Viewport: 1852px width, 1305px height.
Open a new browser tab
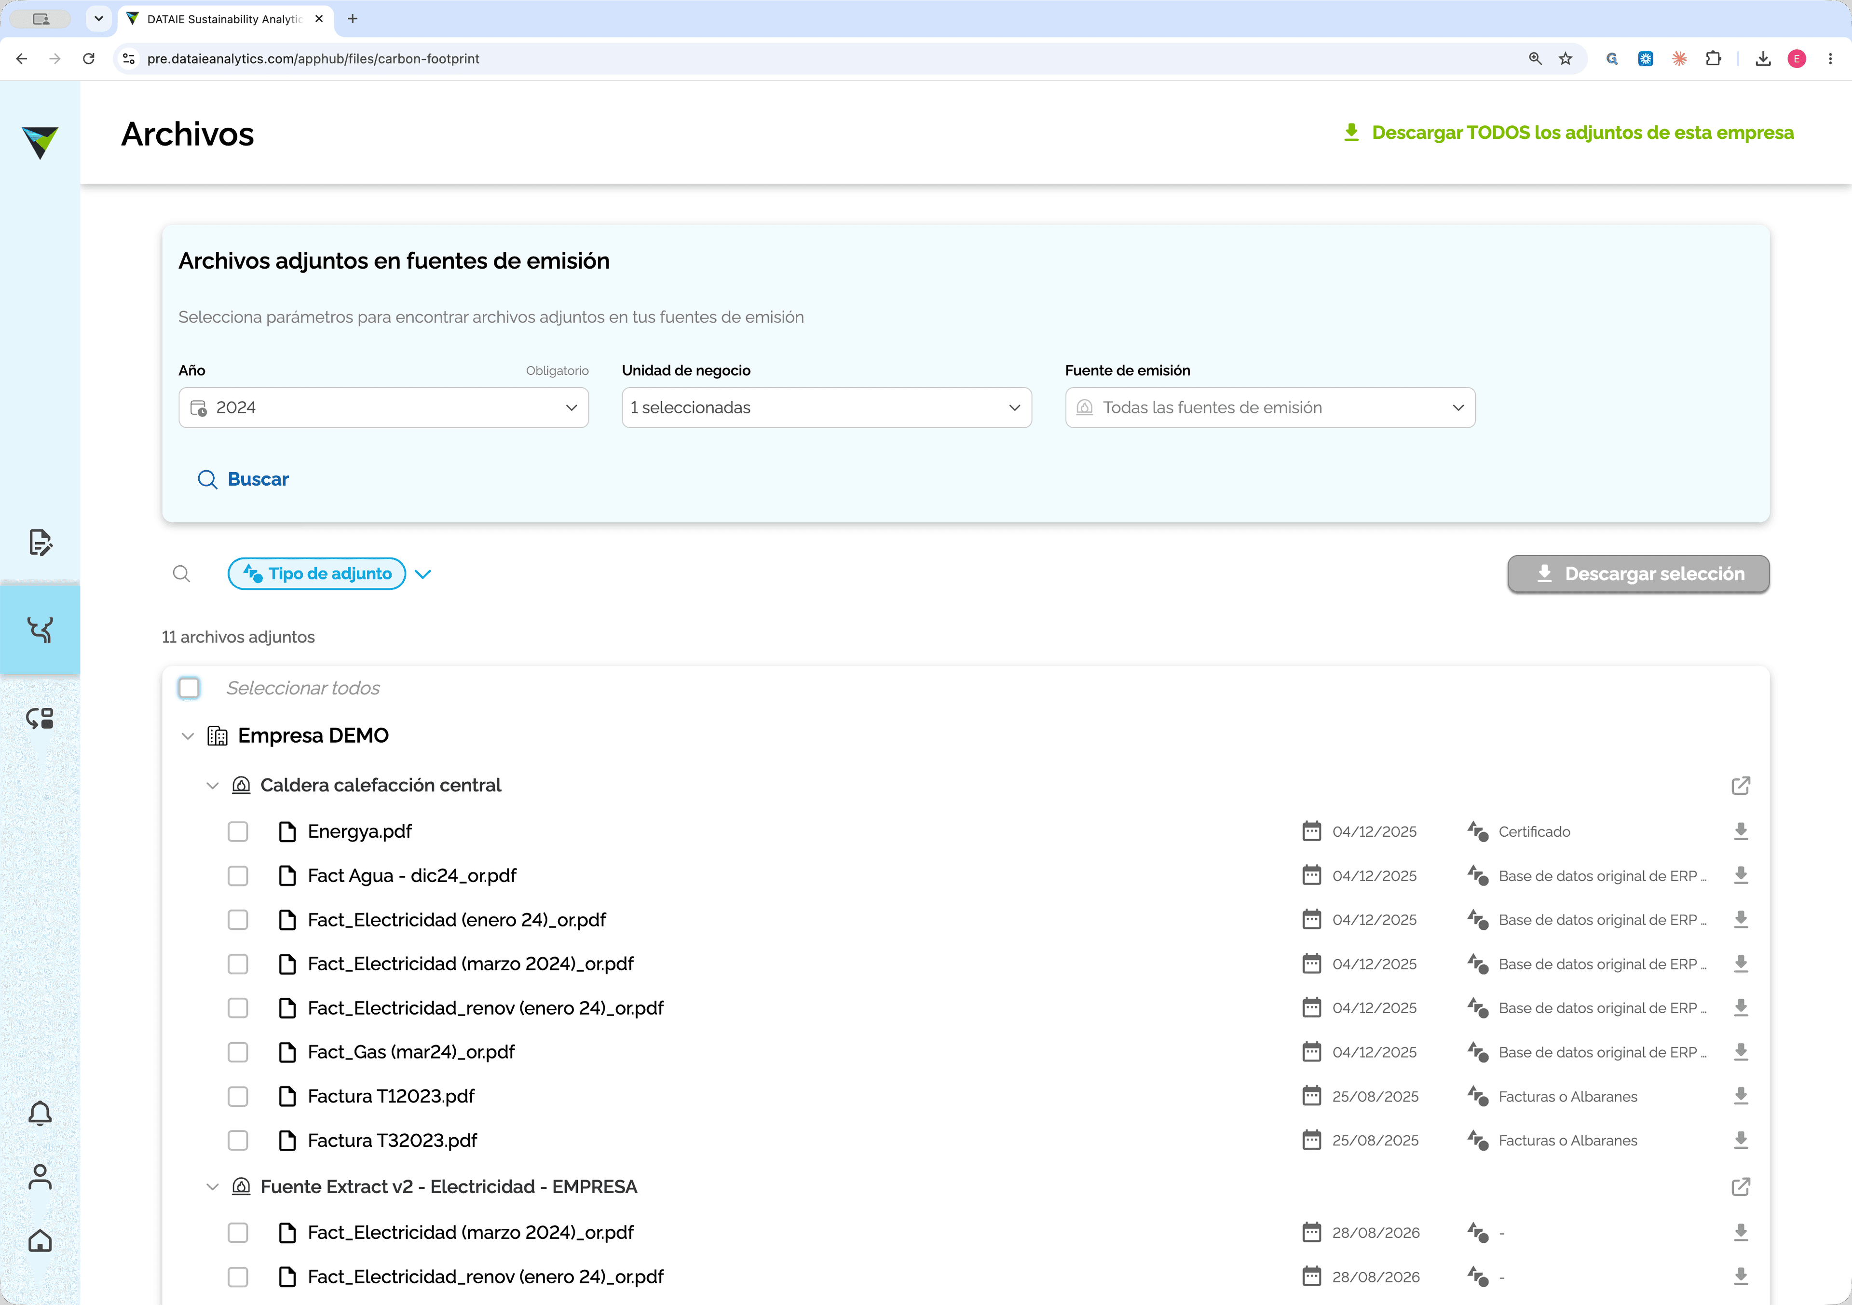tap(353, 18)
